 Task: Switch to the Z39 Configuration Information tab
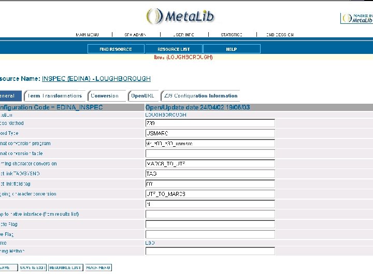pos(200,96)
